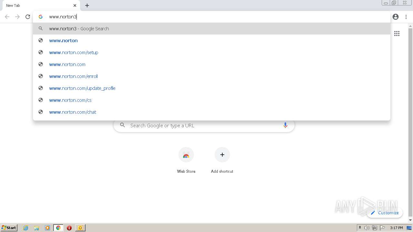Open the file explorer taskbar icon
Screen dimensions: 413x232
36,228
